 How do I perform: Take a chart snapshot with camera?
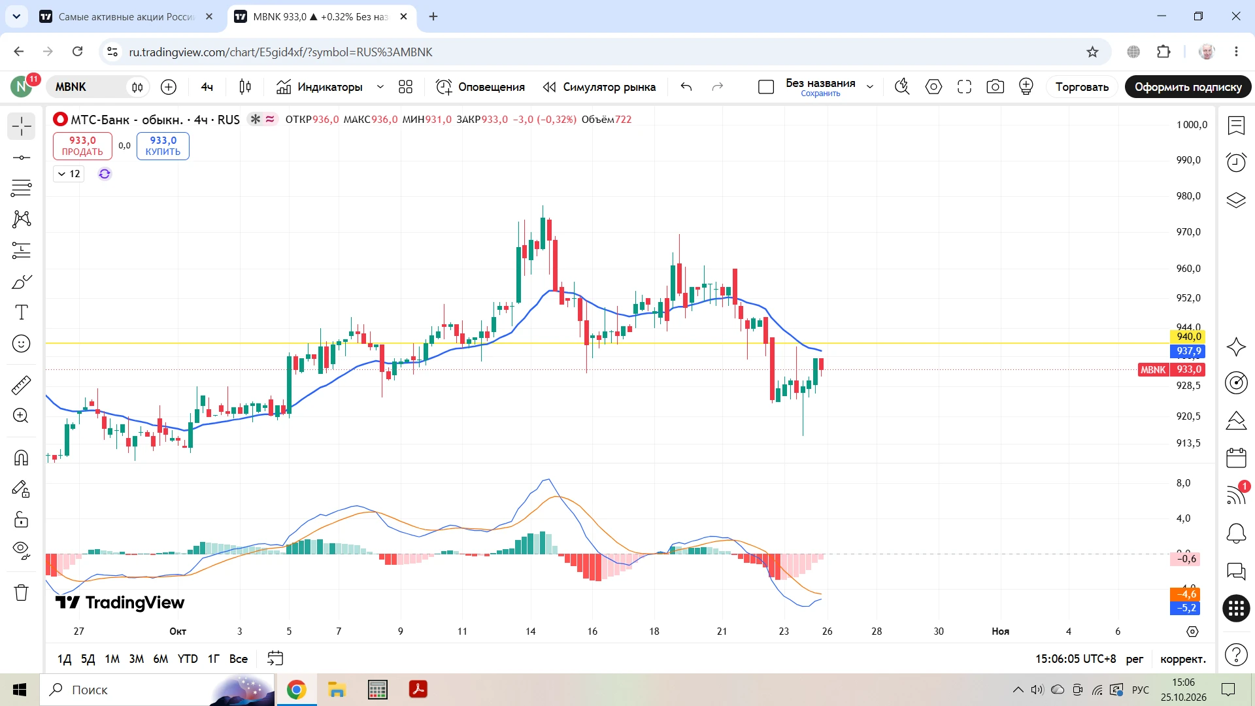click(x=996, y=87)
